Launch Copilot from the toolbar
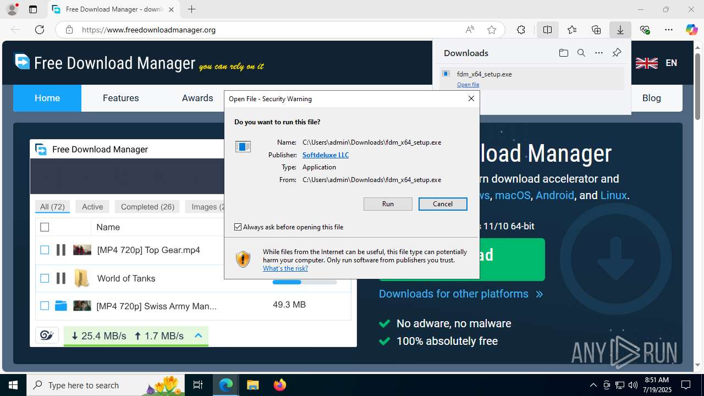The height and width of the screenshot is (396, 704). click(x=691, y=30)
